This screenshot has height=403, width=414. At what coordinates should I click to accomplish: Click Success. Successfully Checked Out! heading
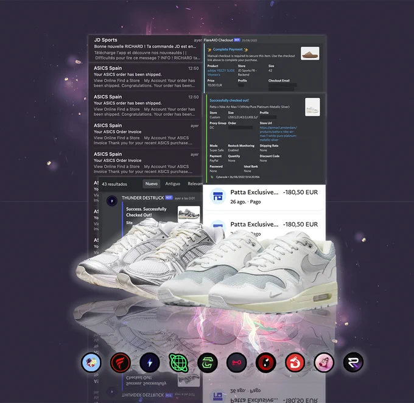click(x=146, y=212)
